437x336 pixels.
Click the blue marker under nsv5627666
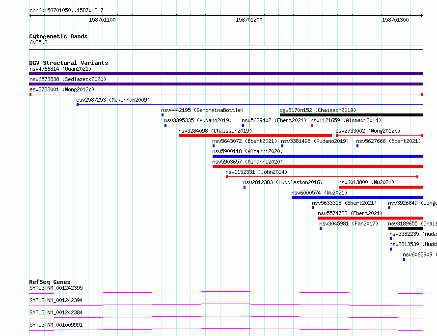click(x=357, y=146)
